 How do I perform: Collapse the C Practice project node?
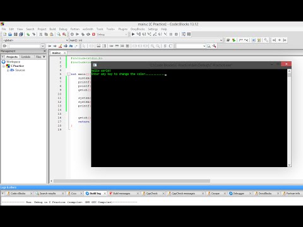click(x=4, y=66)
